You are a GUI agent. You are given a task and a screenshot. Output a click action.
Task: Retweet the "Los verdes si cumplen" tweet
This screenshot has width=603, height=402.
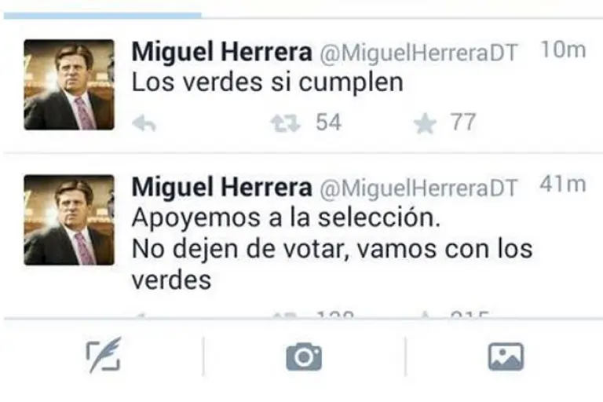285,124
